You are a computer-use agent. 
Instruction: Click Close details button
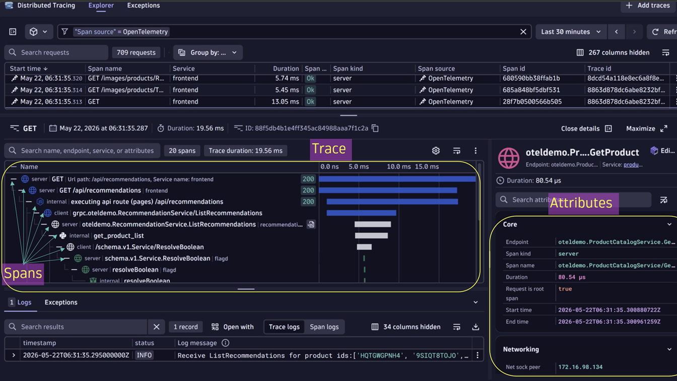[586, 129]
